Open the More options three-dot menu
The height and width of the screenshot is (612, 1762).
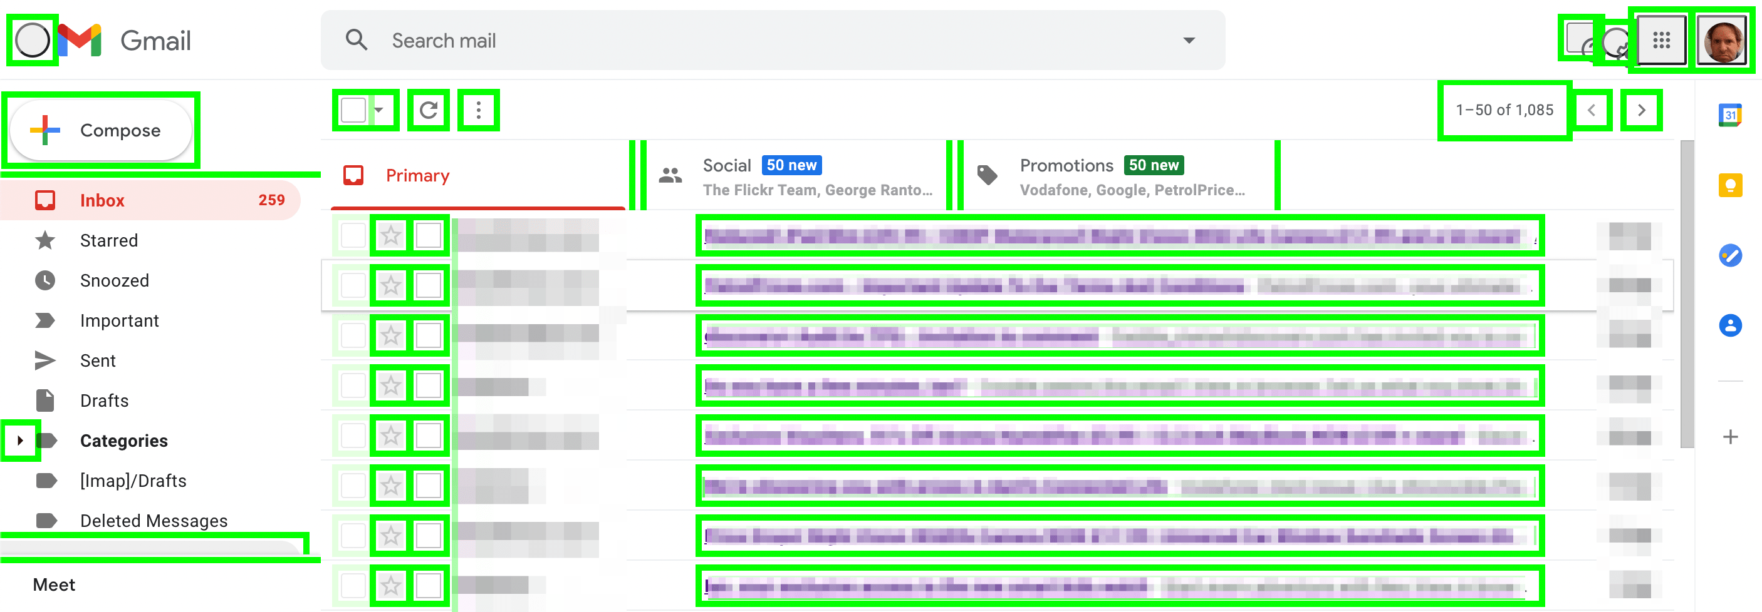click(x=479, y=110)
